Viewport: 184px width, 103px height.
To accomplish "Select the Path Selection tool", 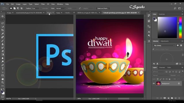I will point(3,72).
